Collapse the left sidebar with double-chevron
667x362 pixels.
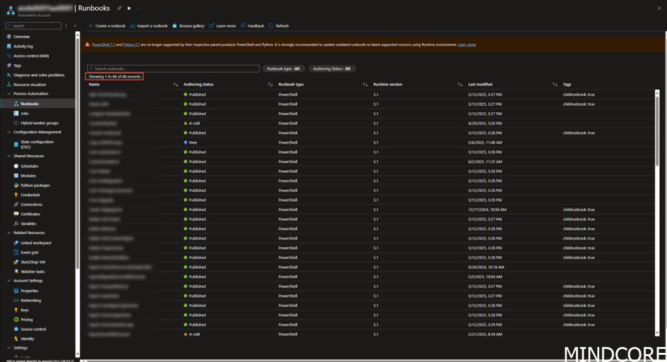coord(76,26)
